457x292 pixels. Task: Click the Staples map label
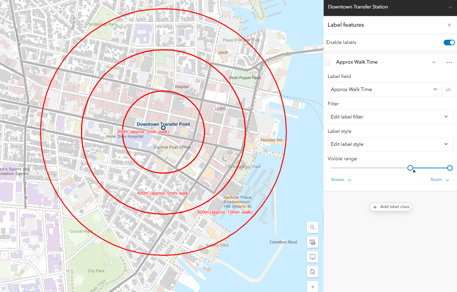[182, 86]
